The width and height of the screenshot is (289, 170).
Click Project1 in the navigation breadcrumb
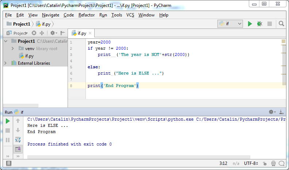22,24
